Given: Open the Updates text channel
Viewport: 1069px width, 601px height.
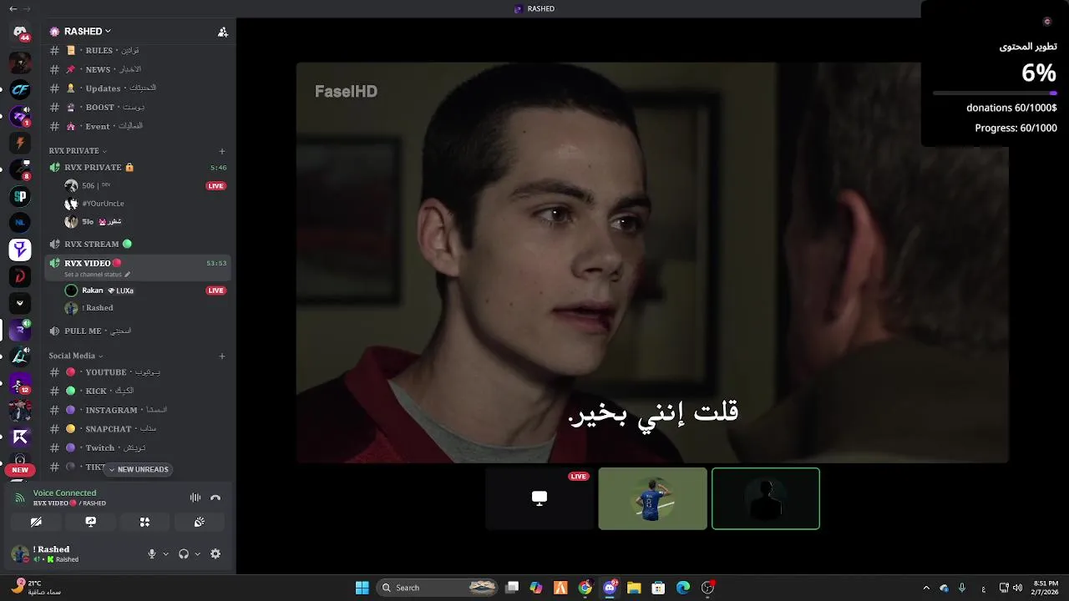Looking at the screenshot, I should click(x=138, y=88).
